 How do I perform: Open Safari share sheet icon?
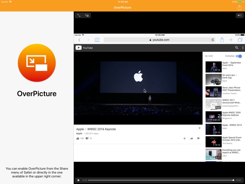point(222,40)
